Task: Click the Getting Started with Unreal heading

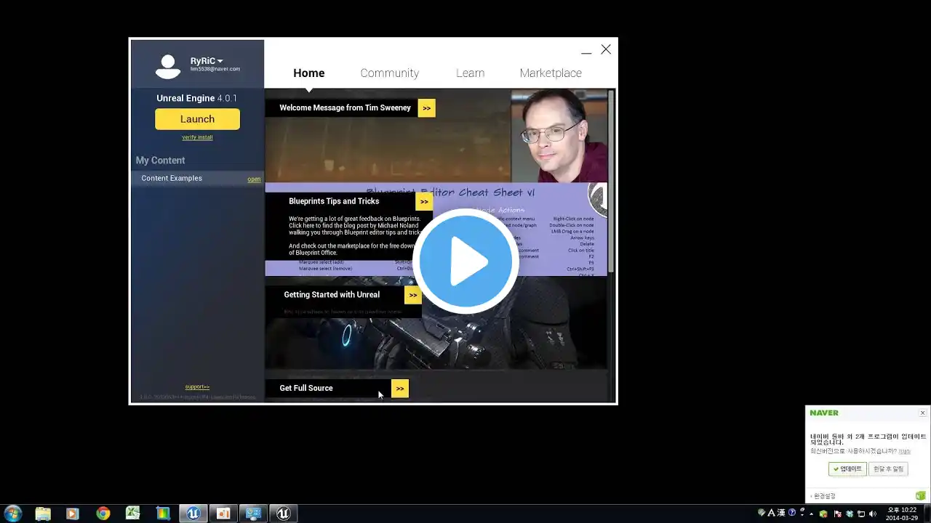Action: pos(332,295)
